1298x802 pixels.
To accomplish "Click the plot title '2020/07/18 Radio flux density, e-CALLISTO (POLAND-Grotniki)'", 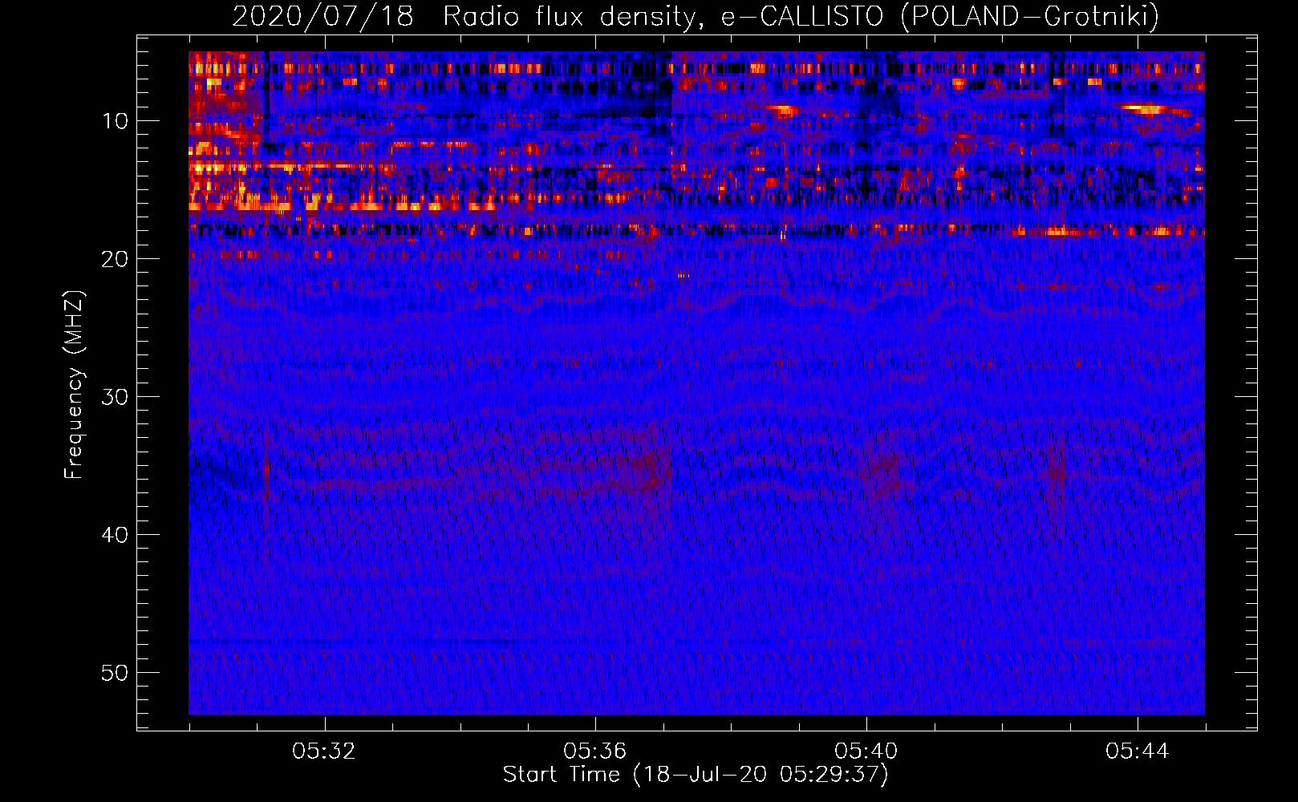I will pos(696,16).
